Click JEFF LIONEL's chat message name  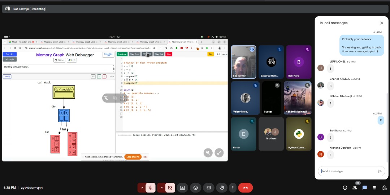point(338,61)
